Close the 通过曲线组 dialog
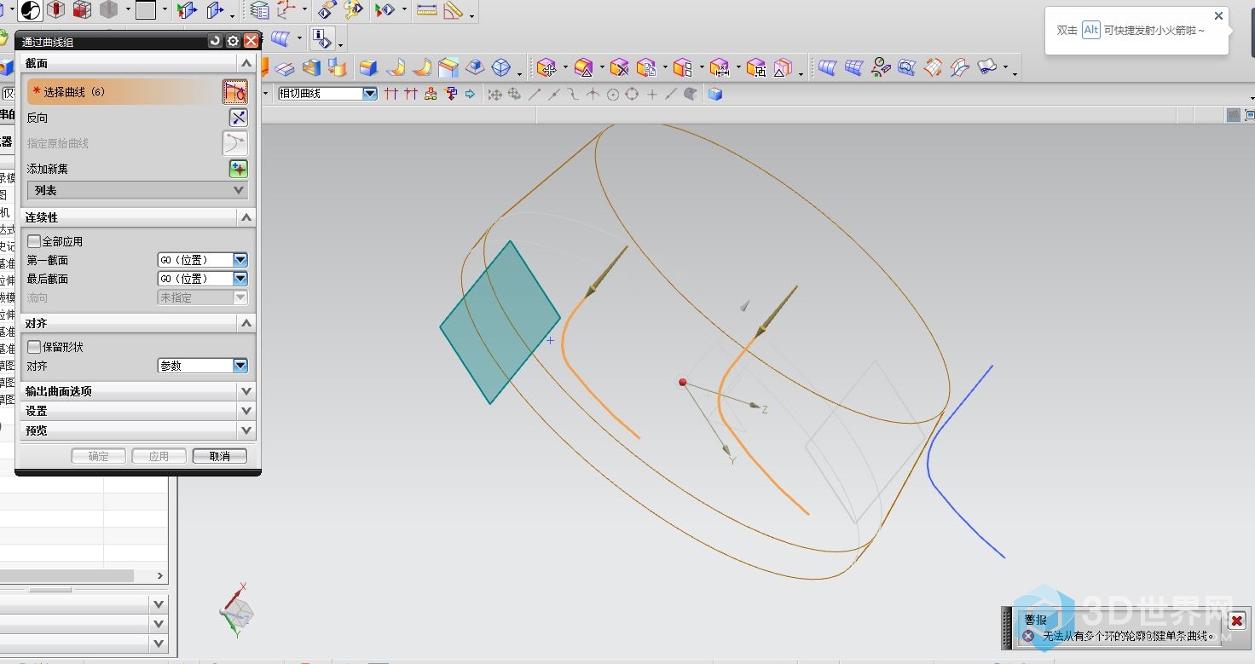This screenshot has height=664, width=1255. [x=251, y=41]
